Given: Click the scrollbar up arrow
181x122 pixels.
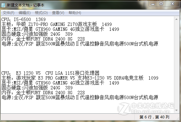Looking at the screenshot, I should (x=176, y=19).
